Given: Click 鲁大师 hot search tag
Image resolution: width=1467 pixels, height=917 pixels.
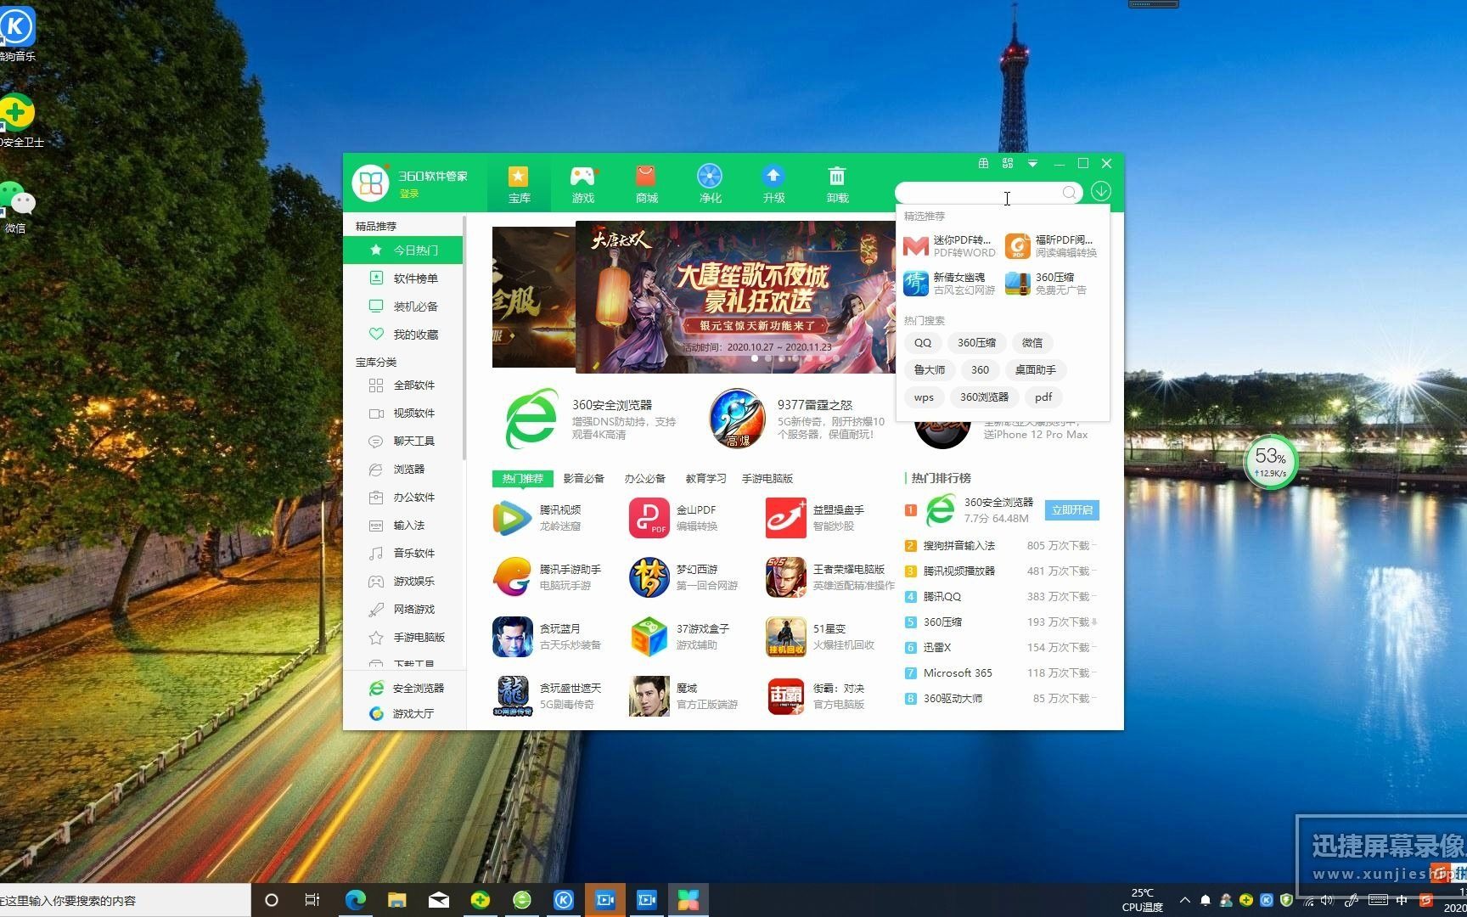Looking at the screenshot, I should 929,370.
